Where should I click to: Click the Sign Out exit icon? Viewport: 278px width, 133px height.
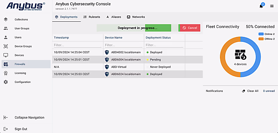6,129
